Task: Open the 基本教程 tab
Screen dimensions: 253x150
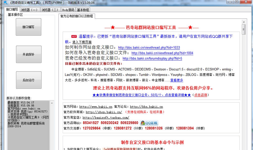Action: 83,10
